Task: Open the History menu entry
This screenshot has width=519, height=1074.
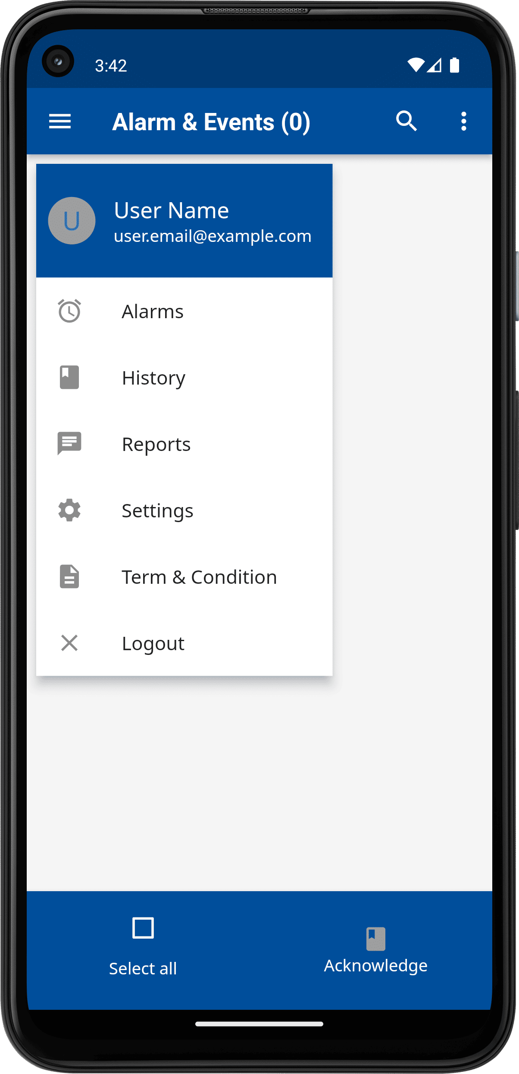Action: pyautogui.click(x=184, y=378)
